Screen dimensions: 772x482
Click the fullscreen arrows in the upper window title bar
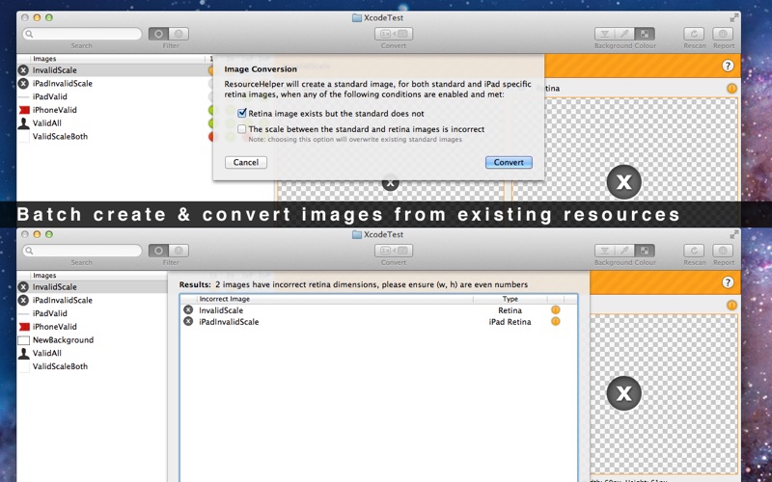coord(732,16)
